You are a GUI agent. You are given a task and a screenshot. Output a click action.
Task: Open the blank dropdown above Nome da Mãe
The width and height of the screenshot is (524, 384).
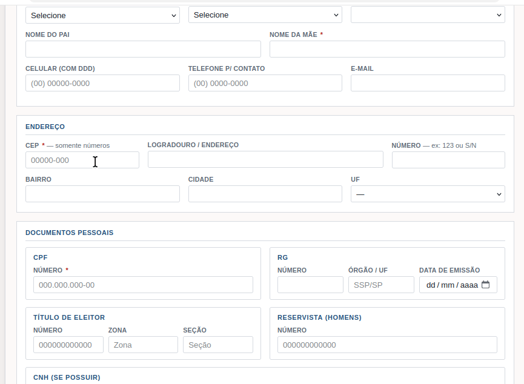click(428, 15)
